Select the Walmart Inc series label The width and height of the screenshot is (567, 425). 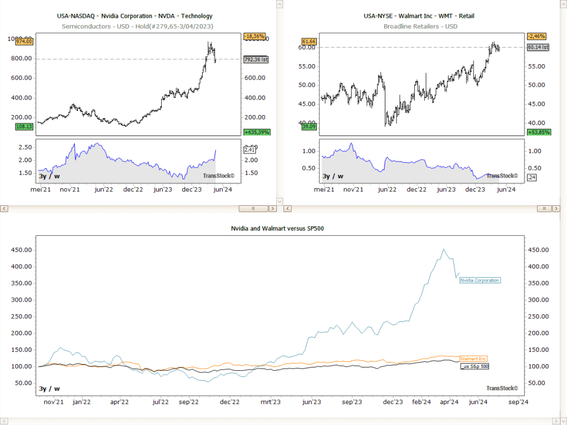coord(473,359)
